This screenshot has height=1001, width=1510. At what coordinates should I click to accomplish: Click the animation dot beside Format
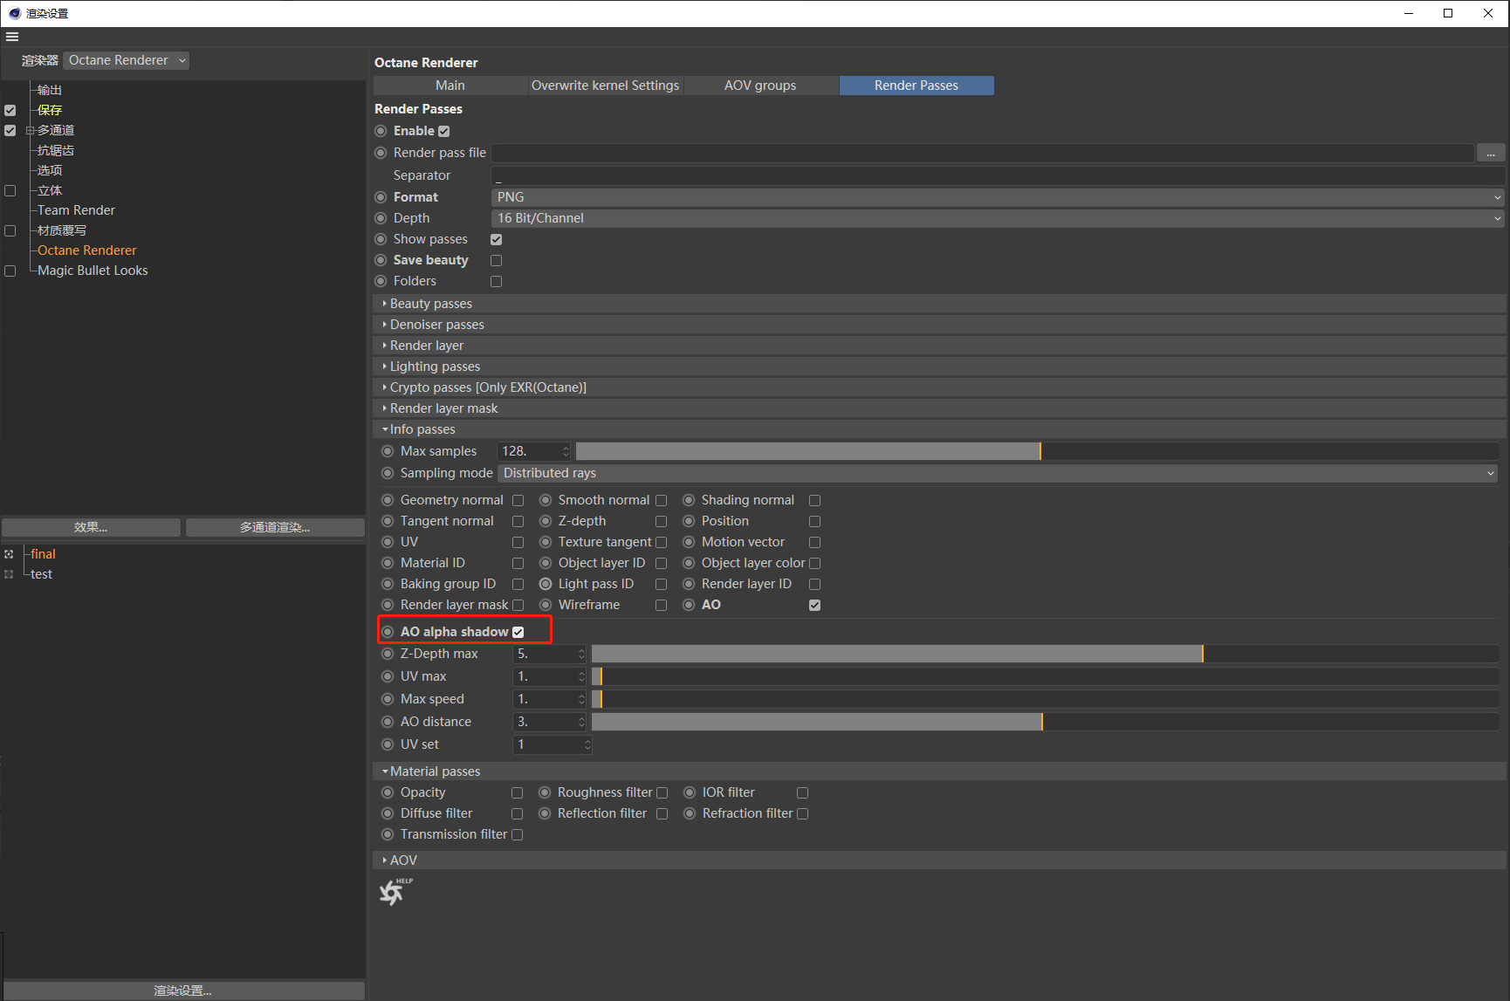pos(381,197)
